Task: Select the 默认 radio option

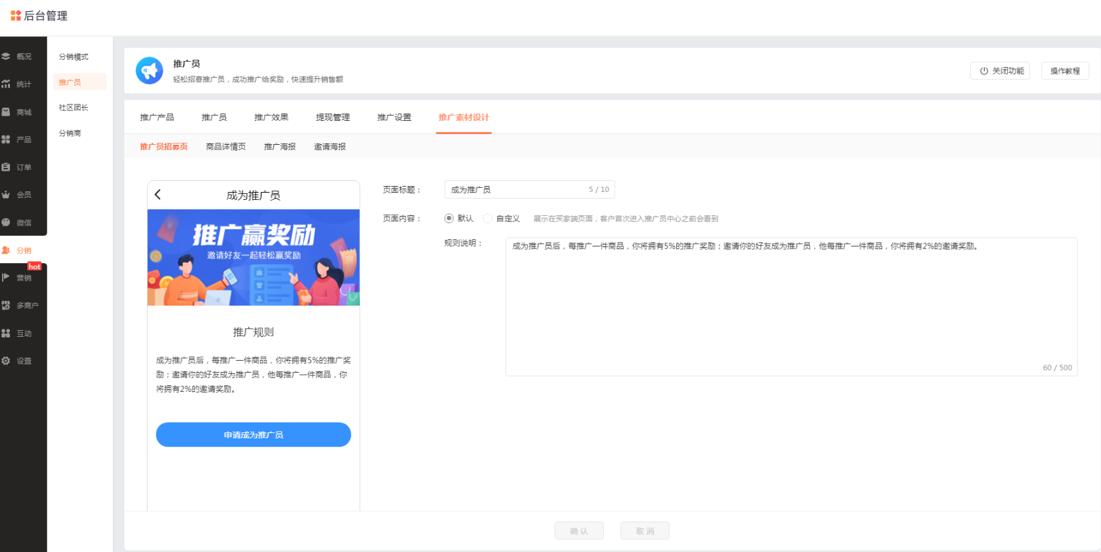Action: 449,219
